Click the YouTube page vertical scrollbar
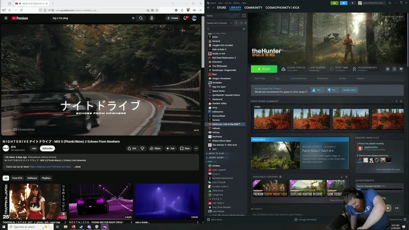This screenshot has width=409, height=230. tap(203, 42)
